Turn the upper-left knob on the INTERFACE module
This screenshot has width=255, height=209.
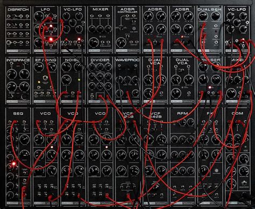click(11, 73)
